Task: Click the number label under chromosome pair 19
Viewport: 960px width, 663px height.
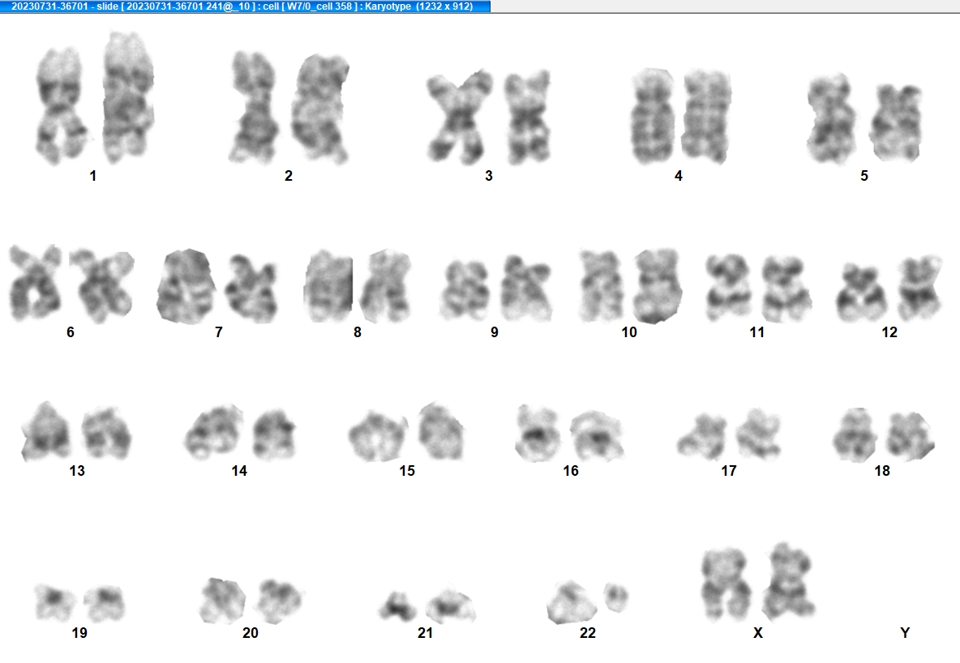Action: point(79,633)
